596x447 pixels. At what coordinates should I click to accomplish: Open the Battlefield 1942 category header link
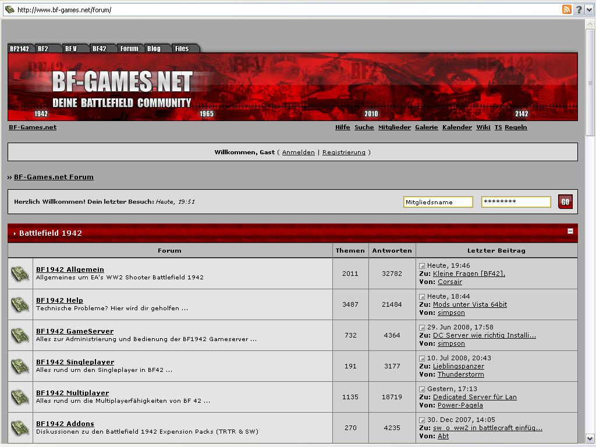tap(51, 233)
